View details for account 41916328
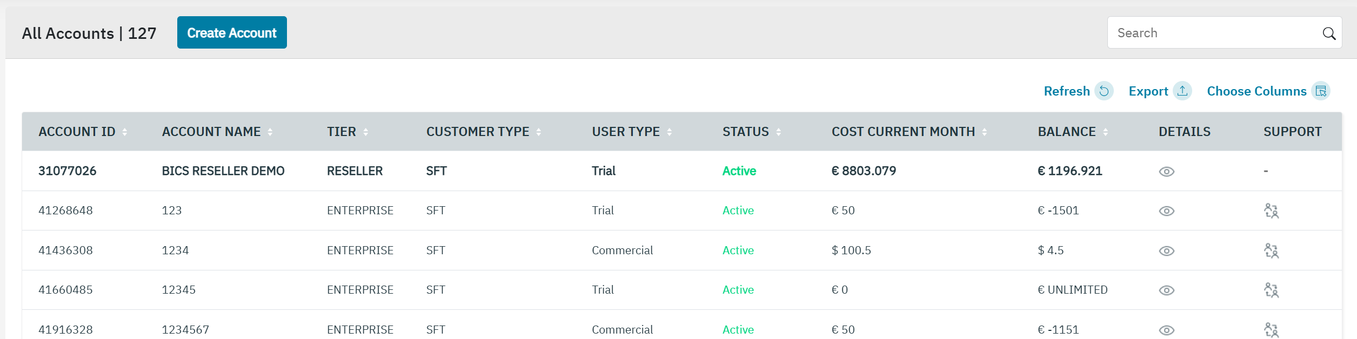The width and height of the screenshot is (1357, 339). pos(1167,330)
